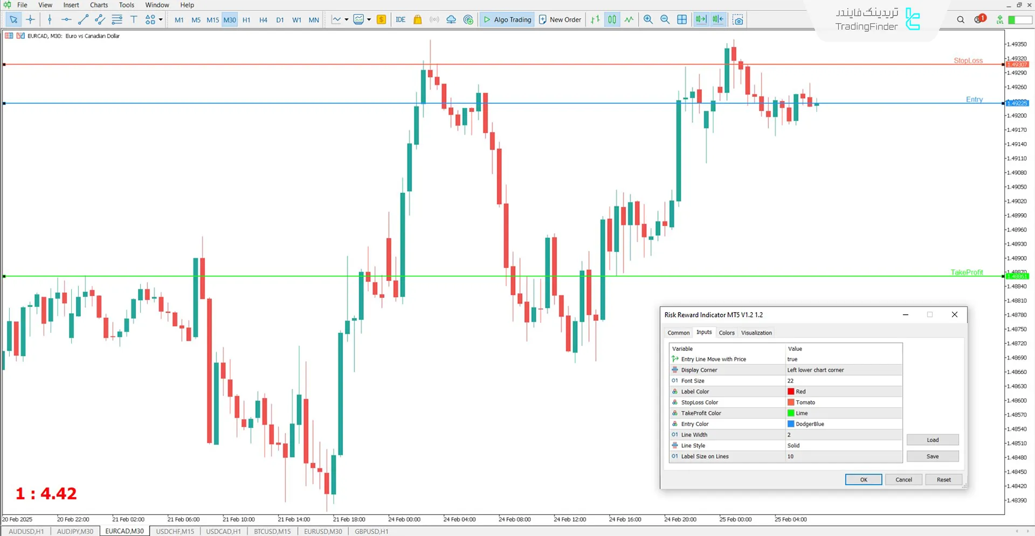Draw a trendline on the chart
1035x536 pixels.
pos(83,19)
